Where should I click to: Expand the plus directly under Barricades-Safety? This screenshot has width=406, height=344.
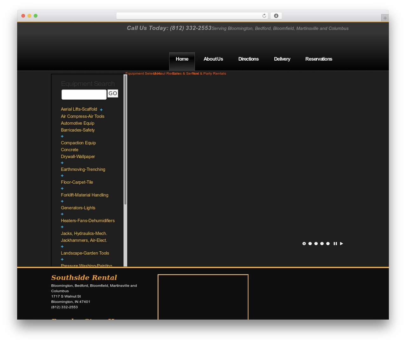[x=62, y=136]
